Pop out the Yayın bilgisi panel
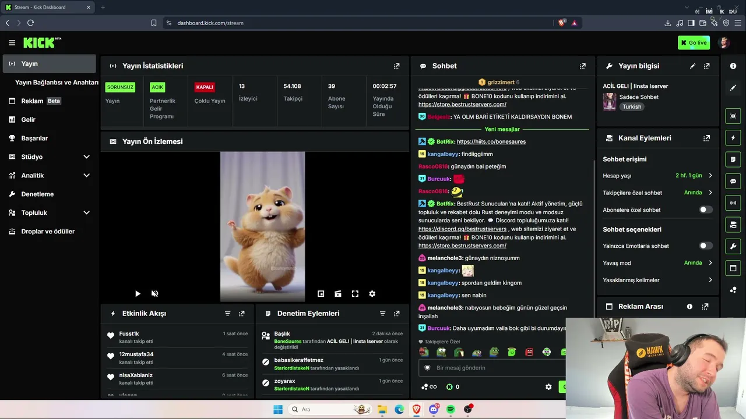Screen dimensions: 746x419 (x=707, y=66)
